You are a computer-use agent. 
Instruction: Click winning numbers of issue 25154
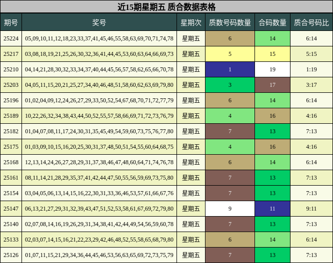pos(99,193)
